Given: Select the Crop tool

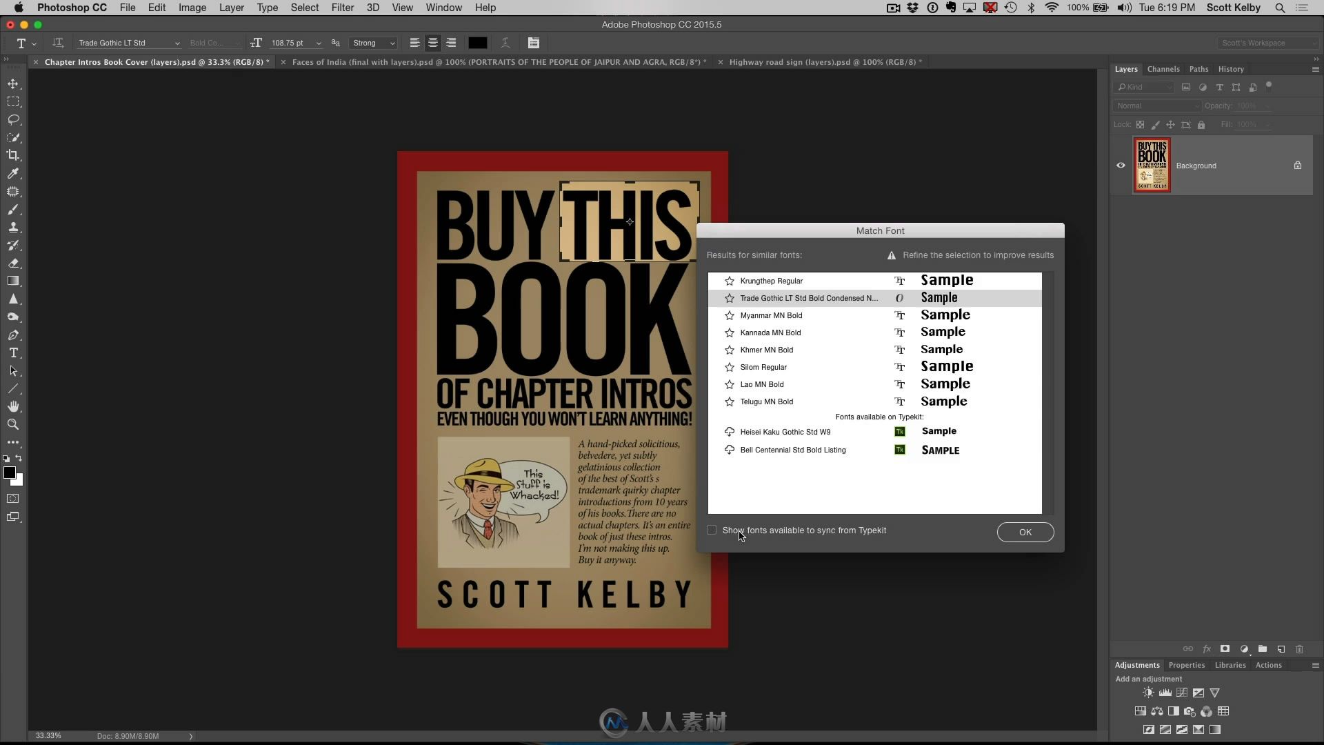Looking at the screenshot, I should pos(13,155).
